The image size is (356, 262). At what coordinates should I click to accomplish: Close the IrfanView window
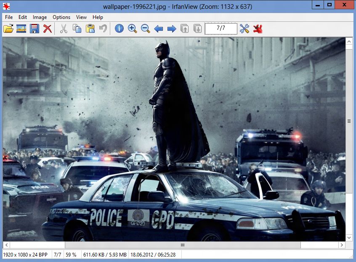click(344, 5)
